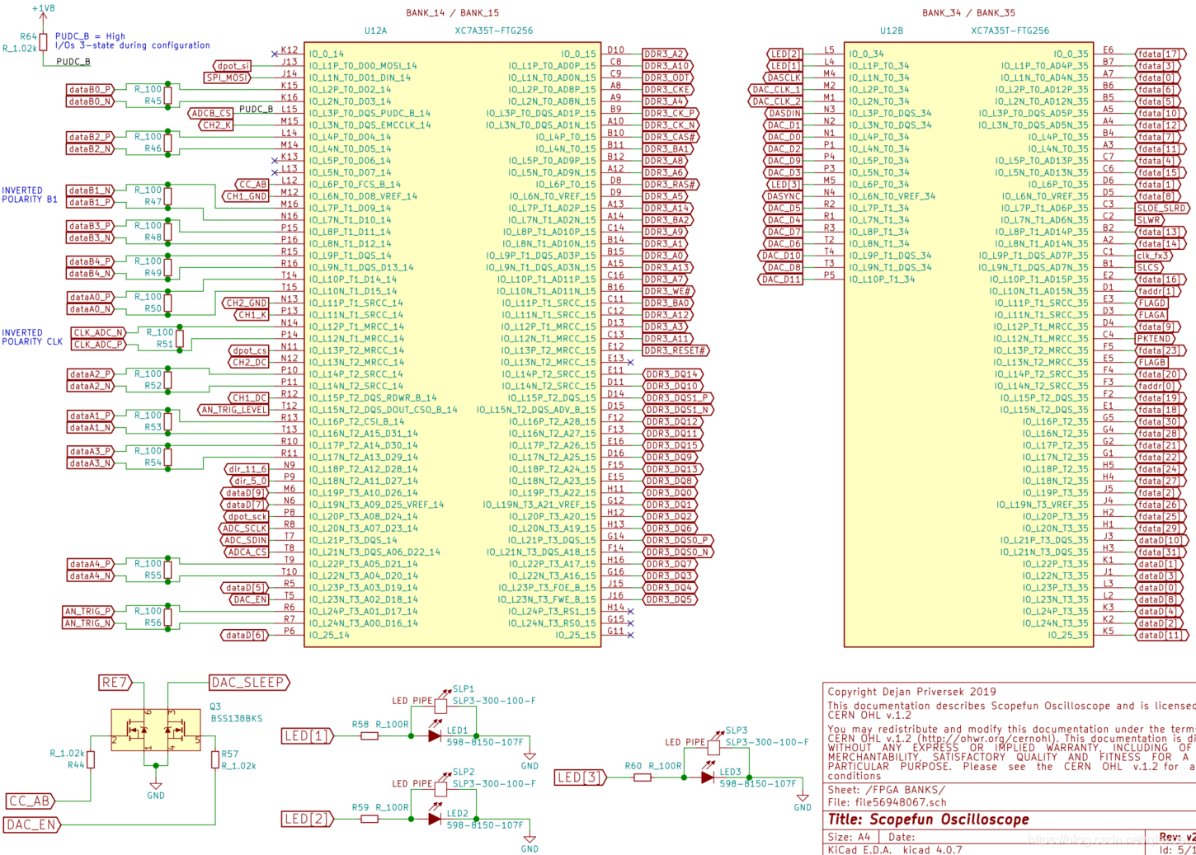Click the INVERTED POLARITY B1 note

click(x=30, y=195)
